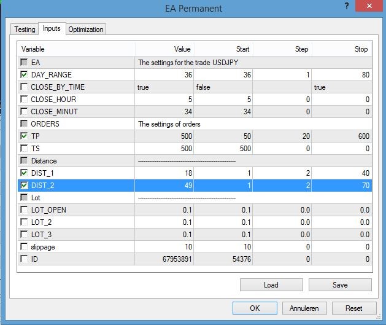Select CLOSE_HOUR value cell 5

point(164,100)
